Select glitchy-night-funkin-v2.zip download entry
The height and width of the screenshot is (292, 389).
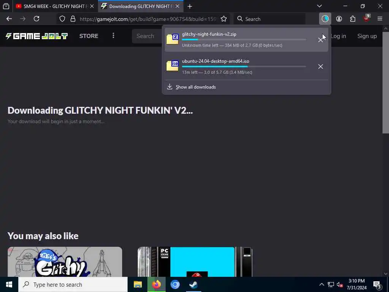(246, 40)
